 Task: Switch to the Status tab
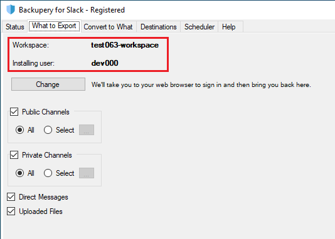click(x=14, y=27)
